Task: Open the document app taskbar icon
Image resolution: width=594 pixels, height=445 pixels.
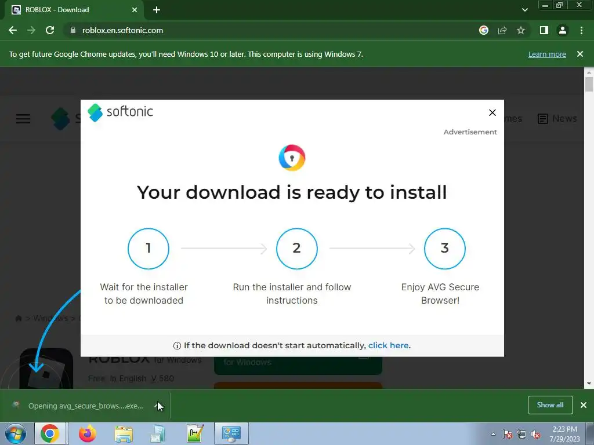Action: (158, 433)
